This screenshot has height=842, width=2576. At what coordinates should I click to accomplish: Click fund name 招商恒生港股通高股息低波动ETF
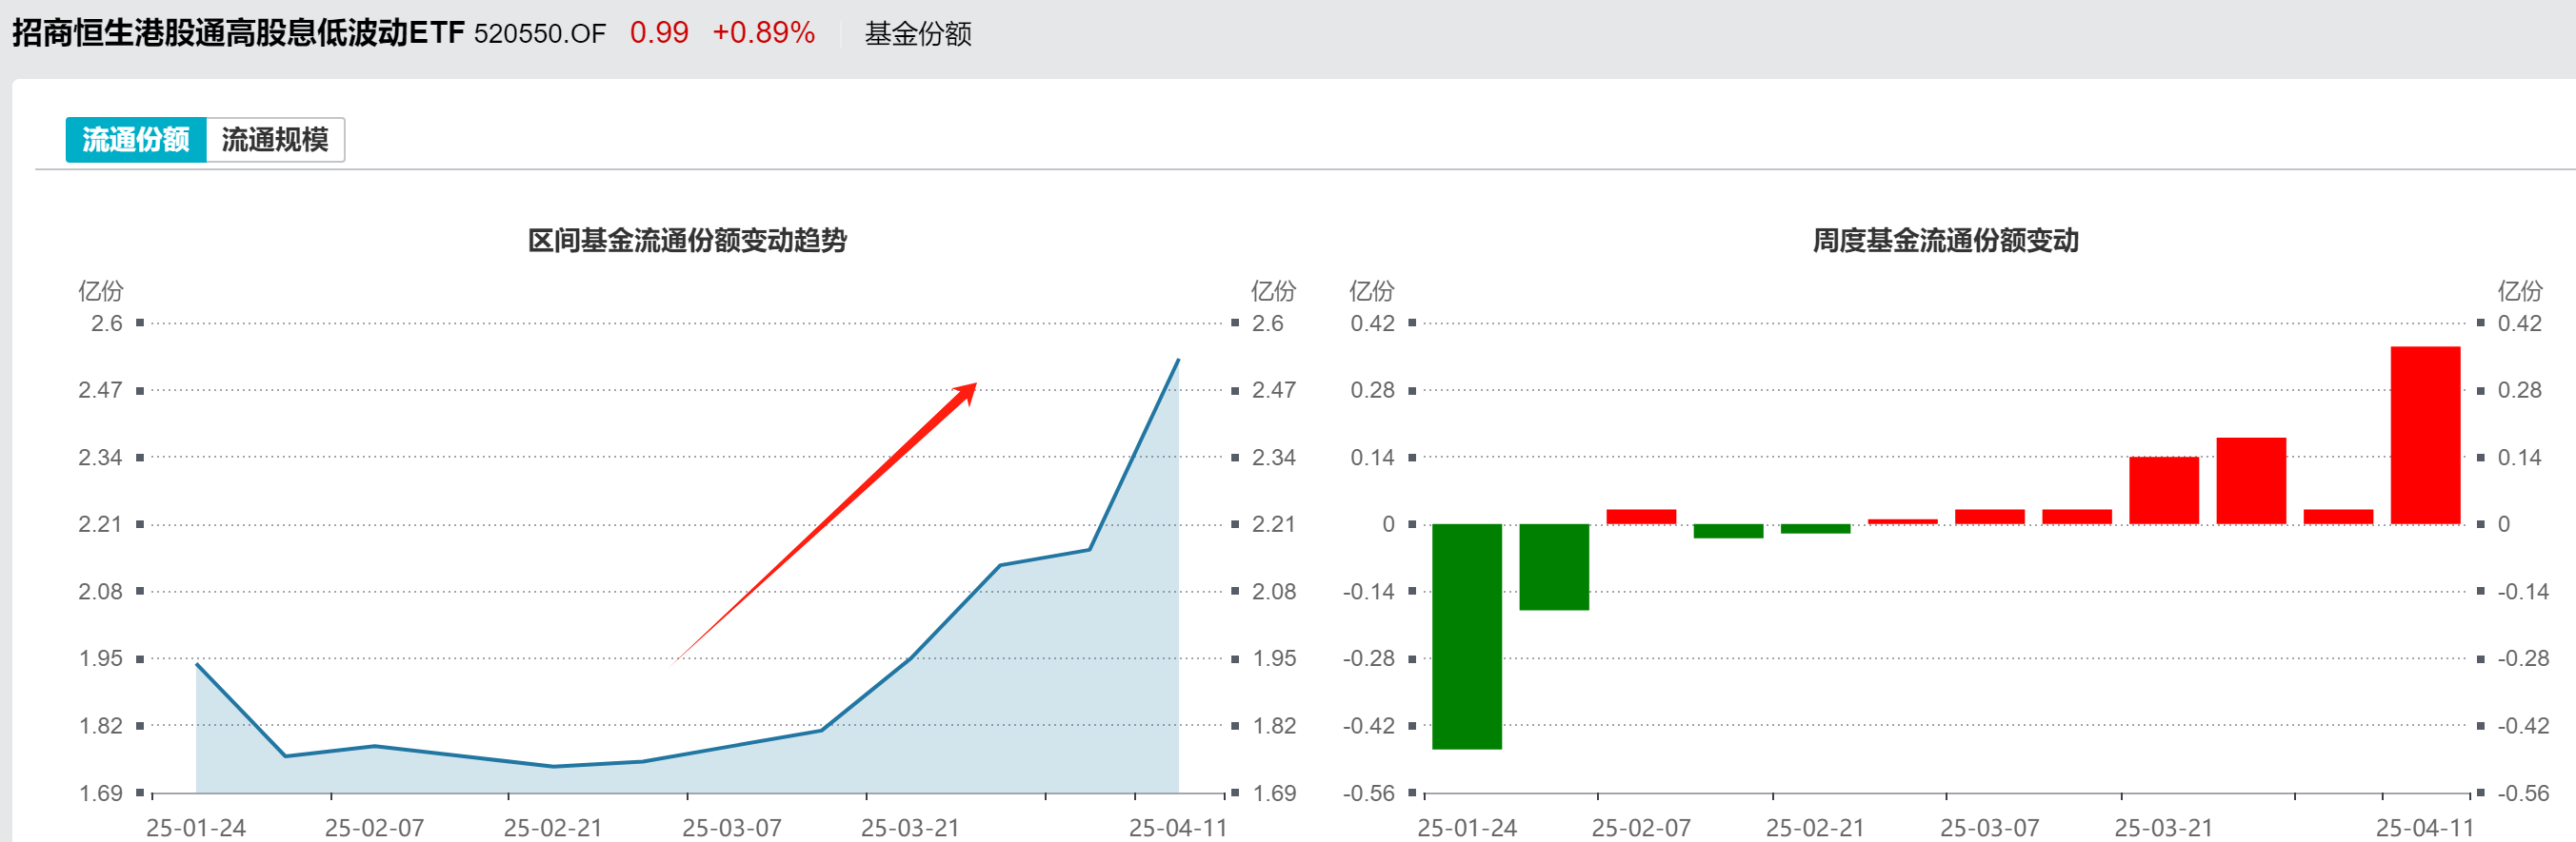238,33
